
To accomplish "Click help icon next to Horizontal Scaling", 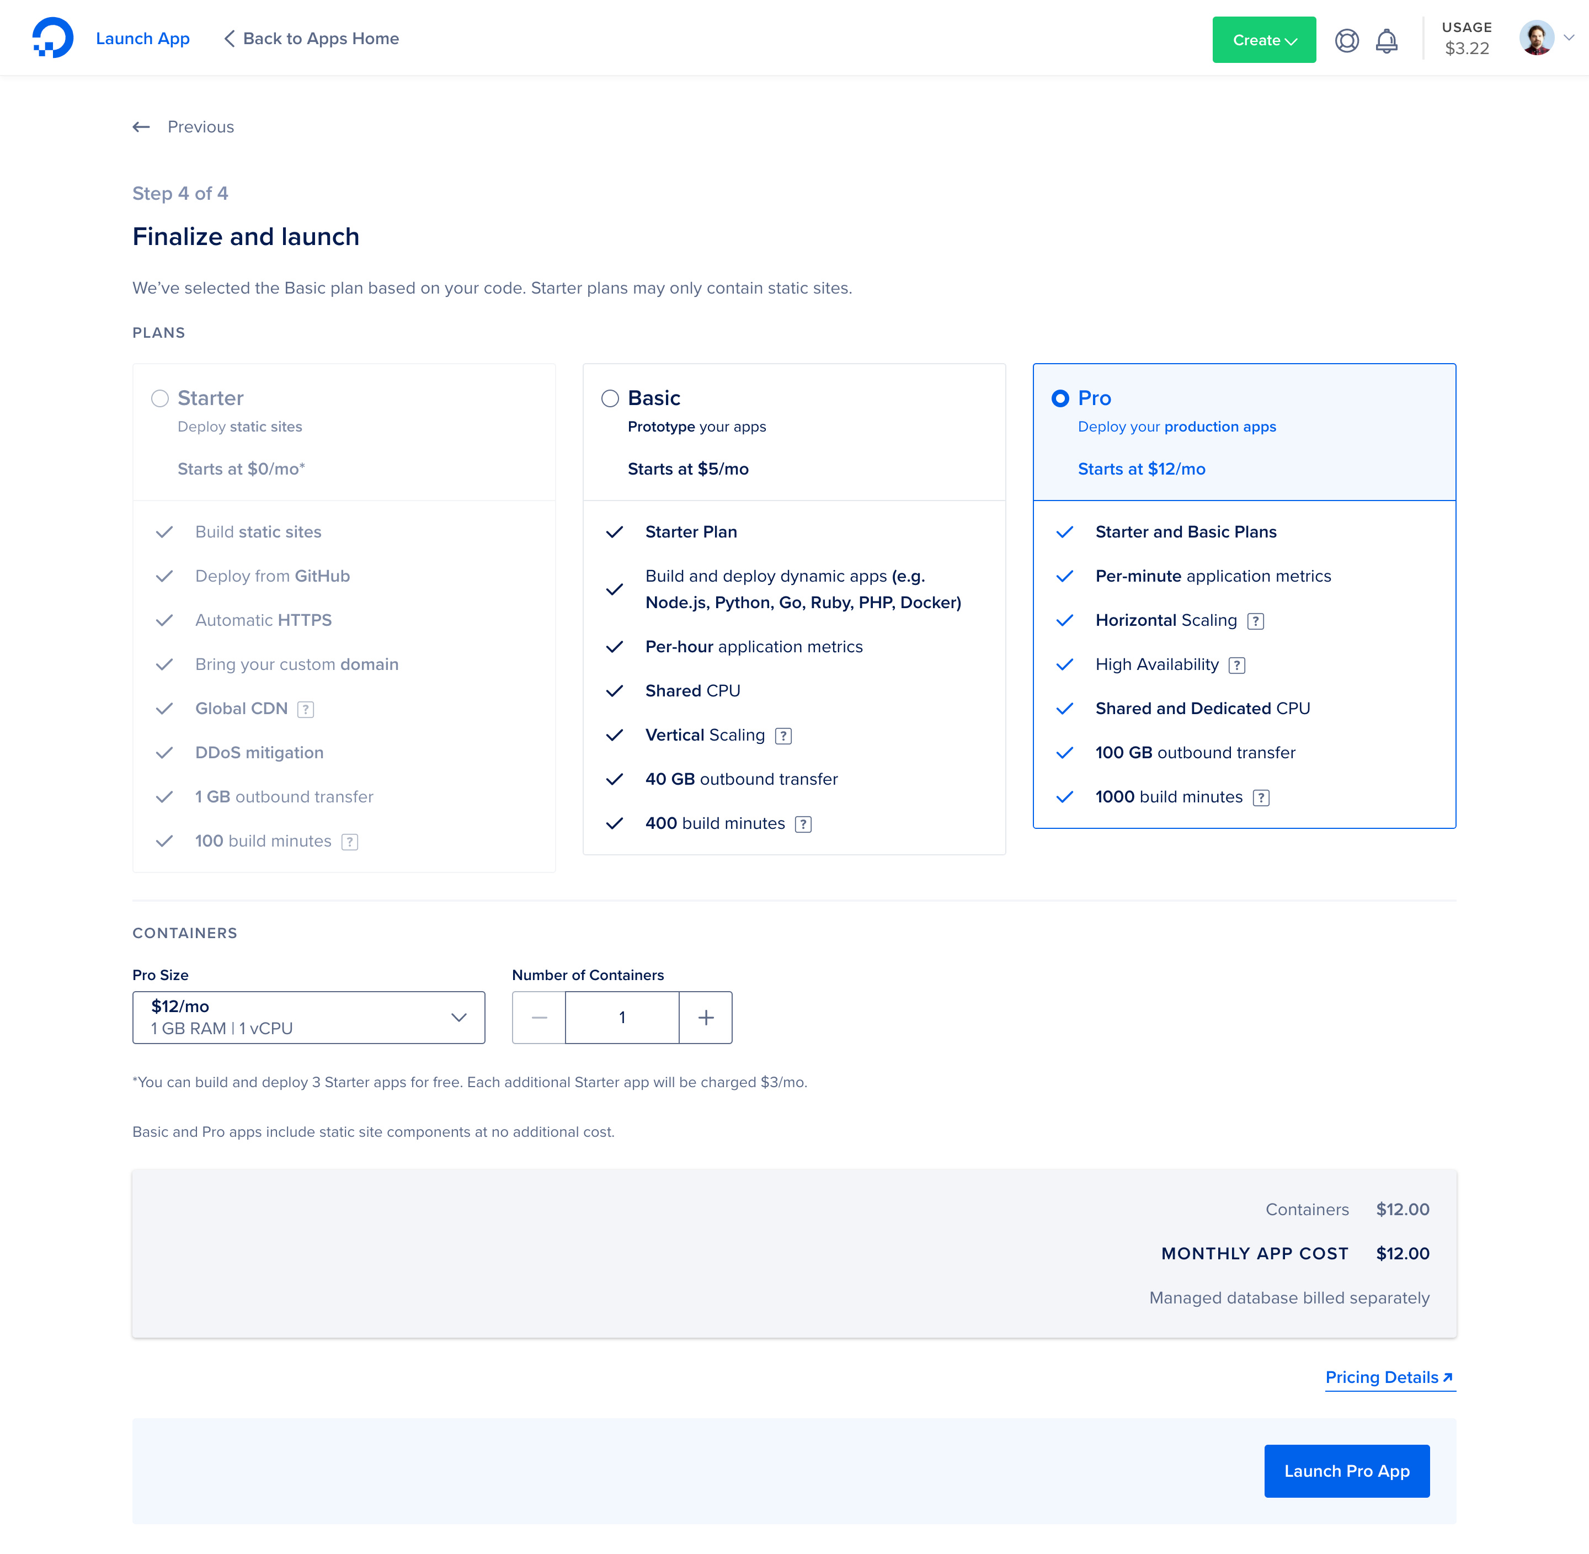I will (1256, 621).
